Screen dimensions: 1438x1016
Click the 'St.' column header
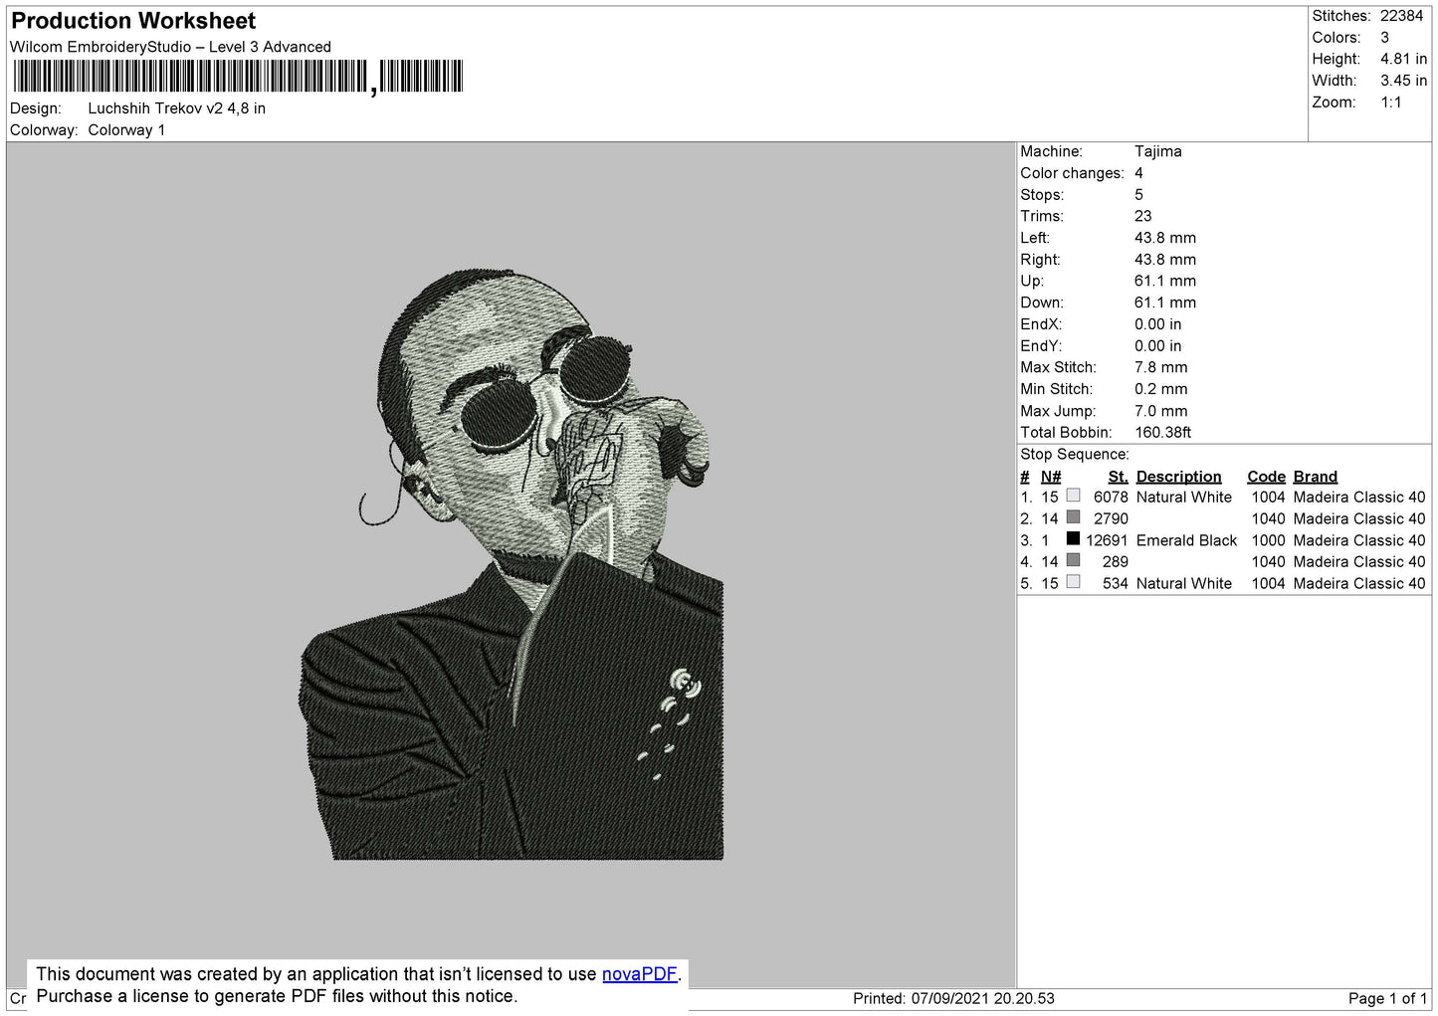[x=1119, y=477]
